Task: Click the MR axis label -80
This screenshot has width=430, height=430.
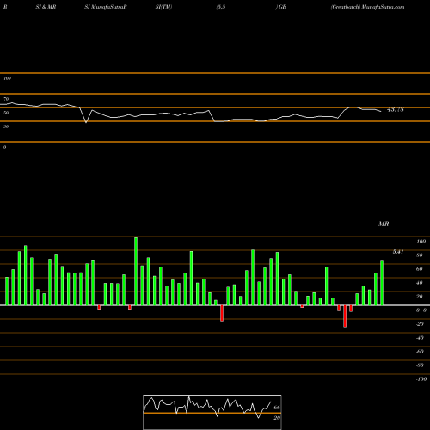Action: coord(420,365)
